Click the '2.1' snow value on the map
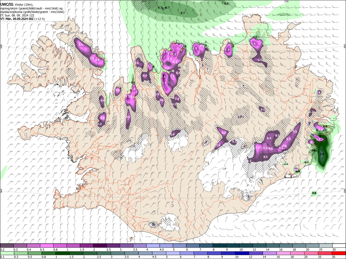The height and width of the screenshot is (259, 346). point(164,83)
